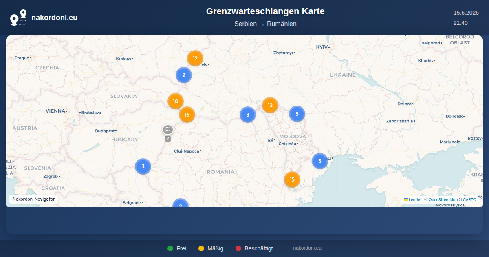Screen dimensions: 489x257
Task: Click the Nakordoni Navigator label
Action: (34, 199)
